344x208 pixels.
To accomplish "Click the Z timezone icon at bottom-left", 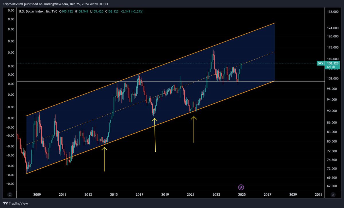I will [10, 195].
